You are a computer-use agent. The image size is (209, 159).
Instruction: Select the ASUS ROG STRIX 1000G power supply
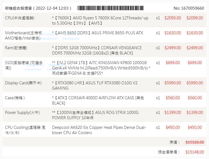pos(95,115)
